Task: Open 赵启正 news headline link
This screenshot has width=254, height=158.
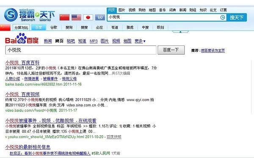Action: point(50,153)
